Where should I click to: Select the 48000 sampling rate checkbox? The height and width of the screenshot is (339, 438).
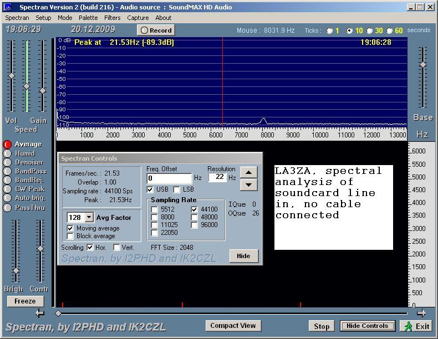point(195,218)
